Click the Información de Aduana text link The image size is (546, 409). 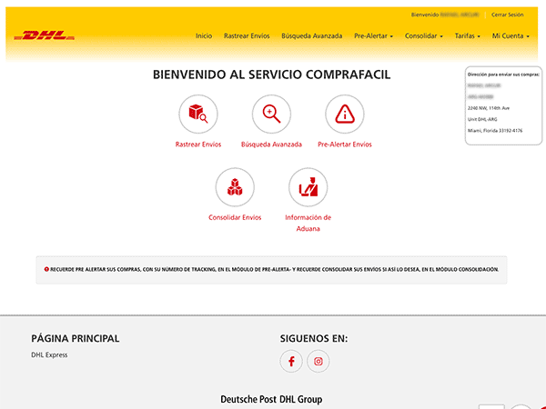pos(308,223)
